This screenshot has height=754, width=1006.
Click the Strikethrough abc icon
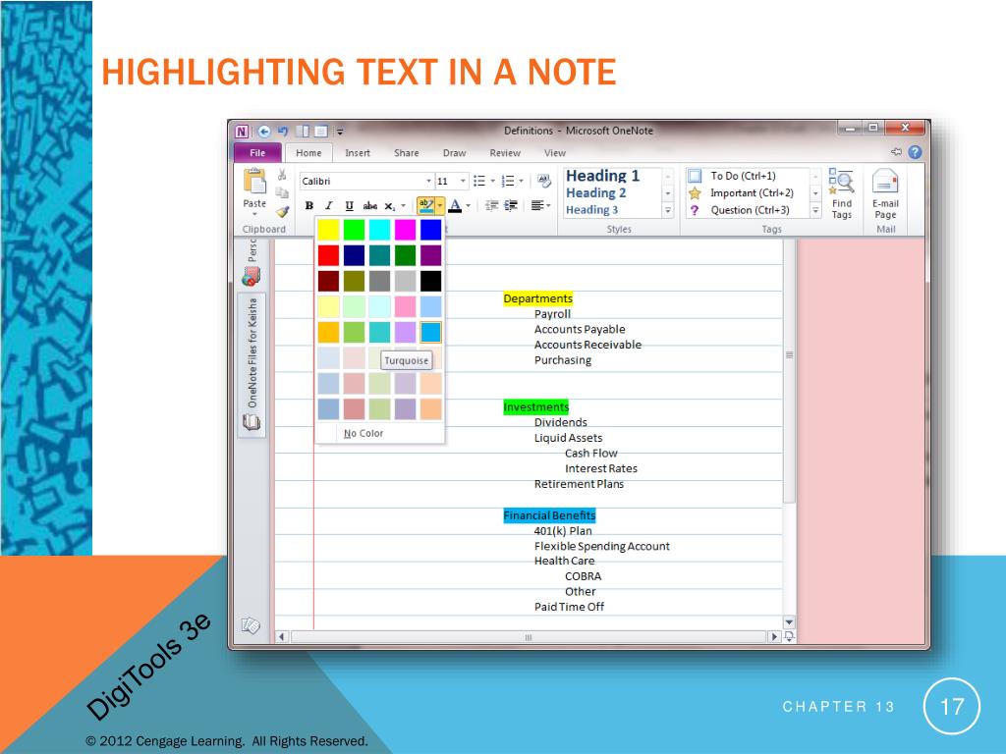click(x=370, y=206)
